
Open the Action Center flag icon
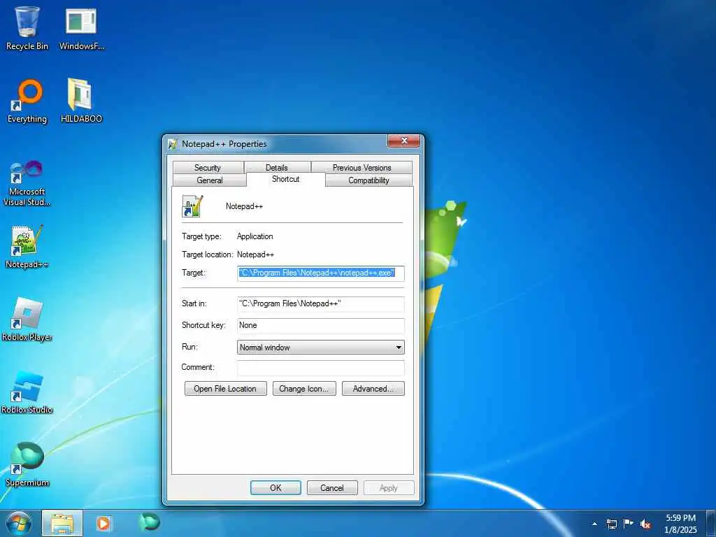pos(629,524)
